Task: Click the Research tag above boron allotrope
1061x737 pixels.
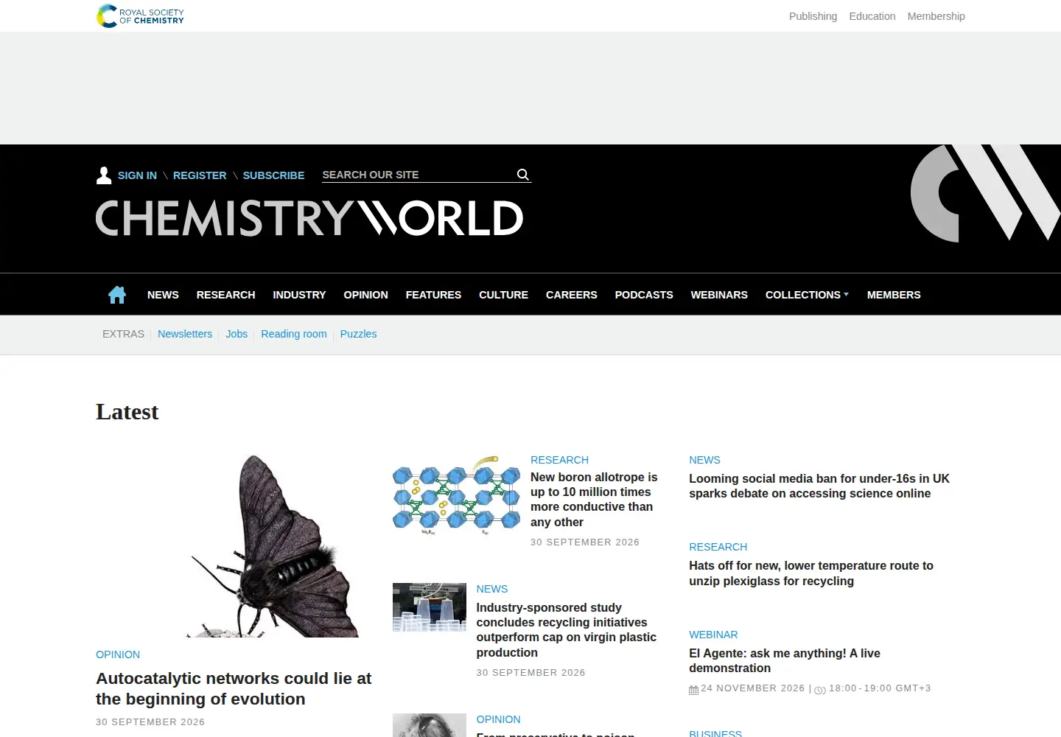Action: (x=559, y=460)
